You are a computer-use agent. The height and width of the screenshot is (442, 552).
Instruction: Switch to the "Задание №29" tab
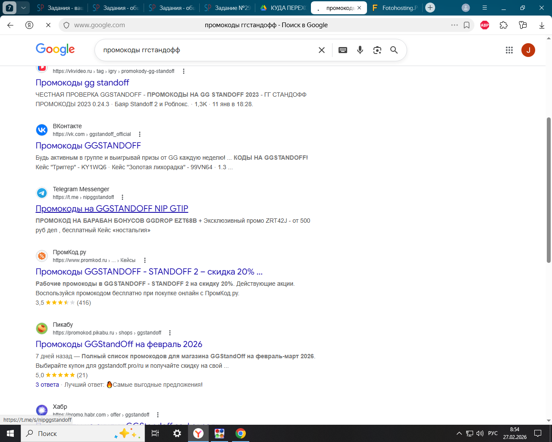pyautogui.click(x=227, y=8)
